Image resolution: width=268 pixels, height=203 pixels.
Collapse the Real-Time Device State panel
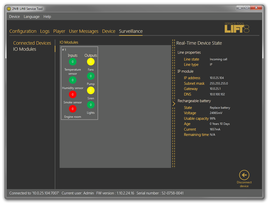click(174, 103)
